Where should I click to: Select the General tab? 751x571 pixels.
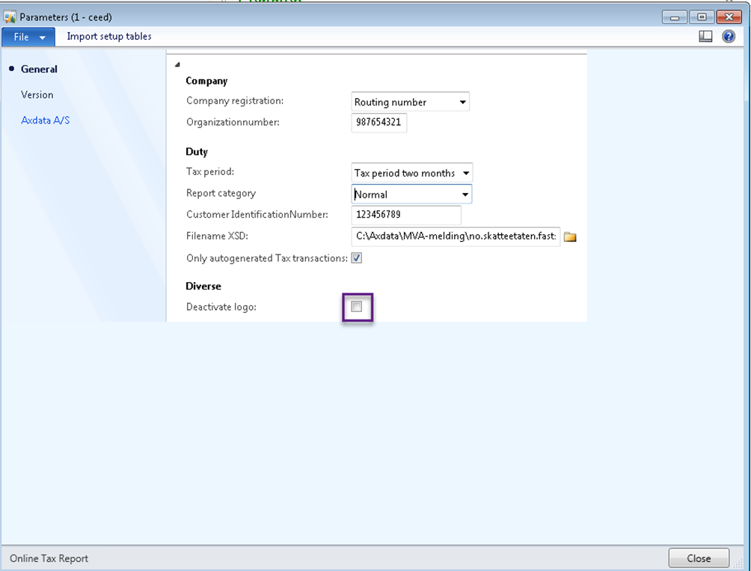(x=39, y=69)
